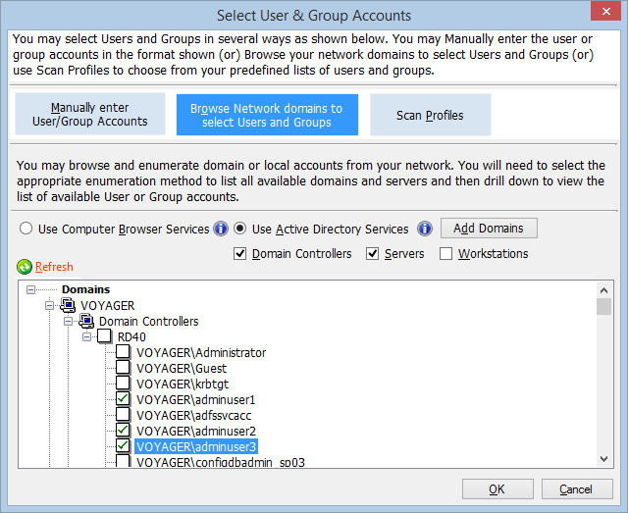Collapse the VOYAGER domain node

(x=49, y=306)
